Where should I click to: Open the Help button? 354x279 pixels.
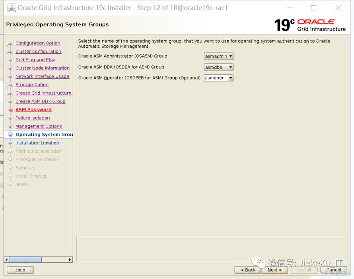[20, 270]
